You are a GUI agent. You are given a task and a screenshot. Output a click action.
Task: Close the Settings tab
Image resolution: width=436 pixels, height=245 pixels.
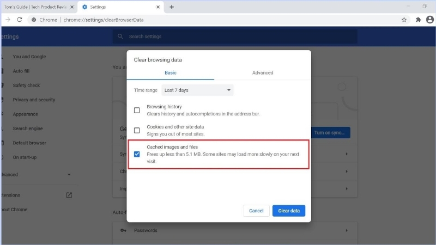pos(158,7)
